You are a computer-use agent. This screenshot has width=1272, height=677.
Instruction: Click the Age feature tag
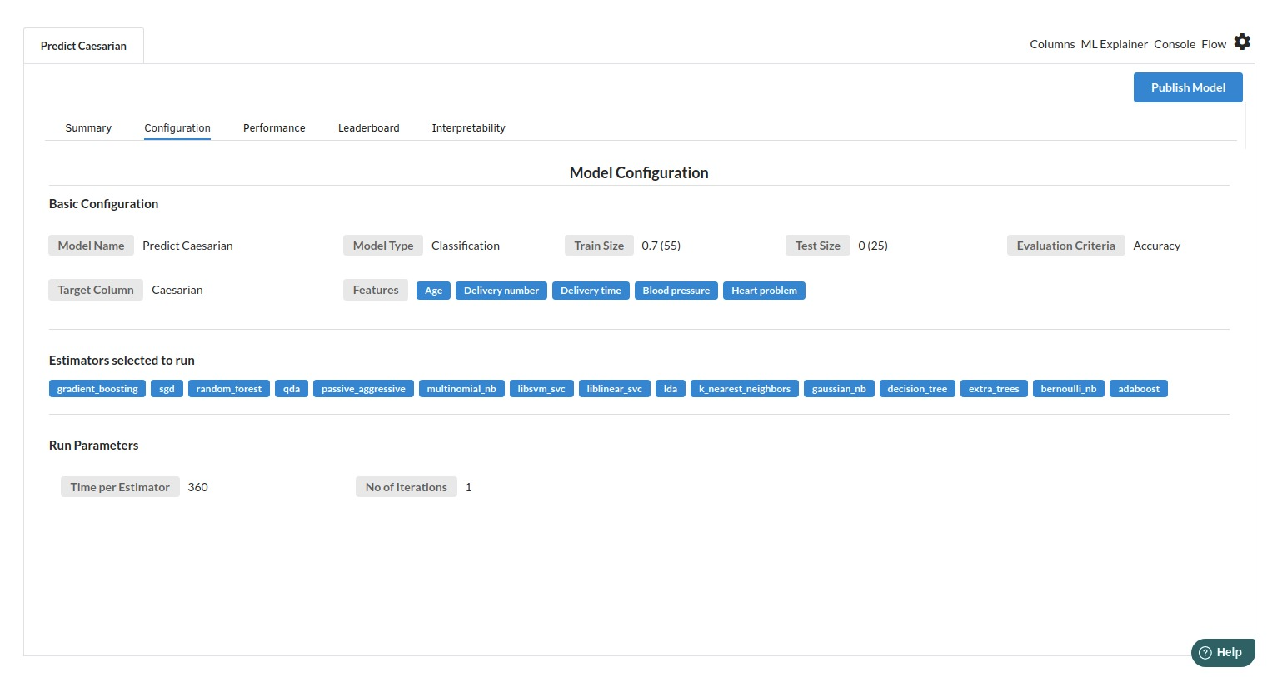coord(433,291)
